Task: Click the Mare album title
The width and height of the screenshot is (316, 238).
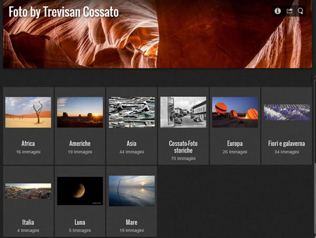Action: click(132, 222)
